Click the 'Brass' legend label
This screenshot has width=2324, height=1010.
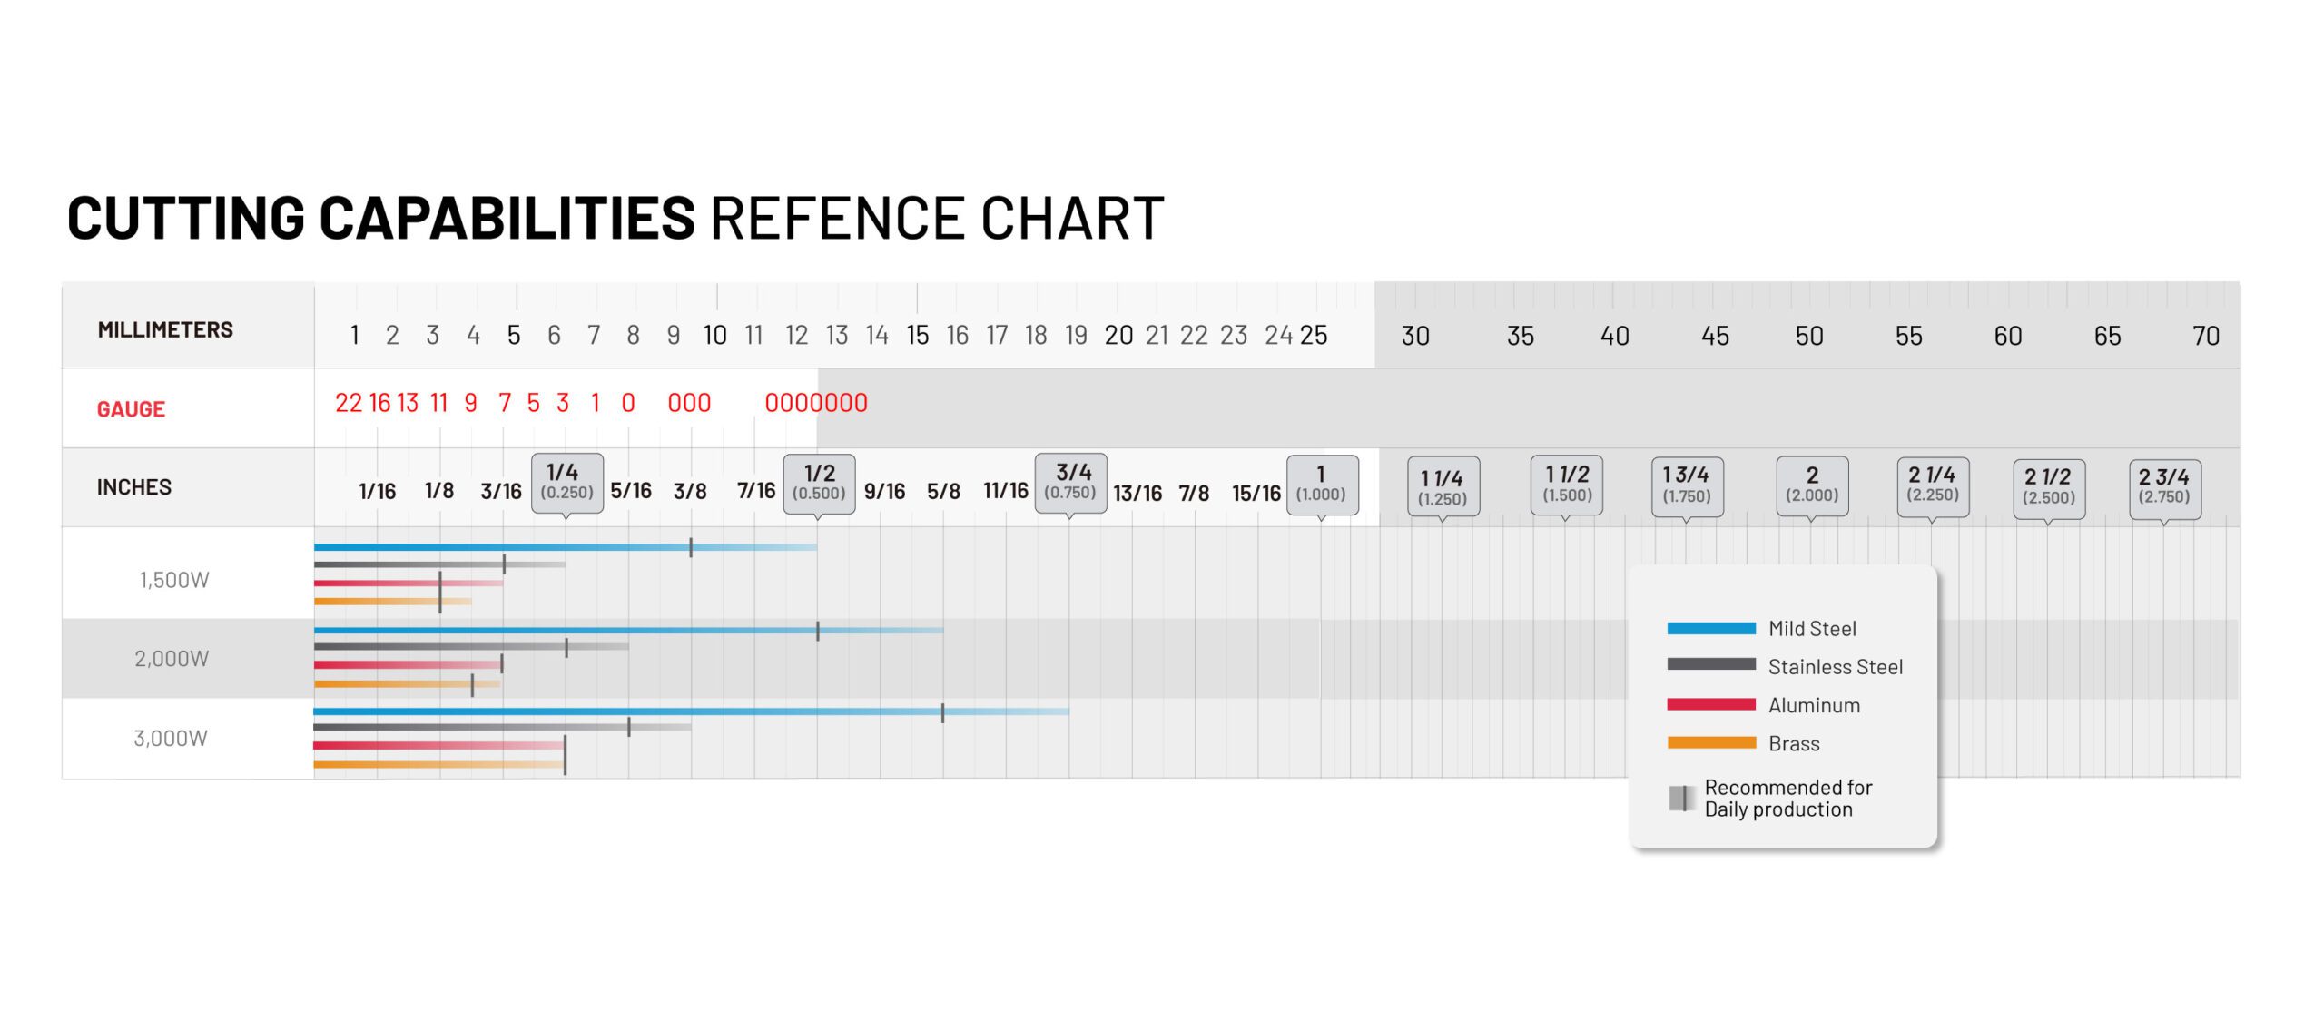pos(1794,744)
